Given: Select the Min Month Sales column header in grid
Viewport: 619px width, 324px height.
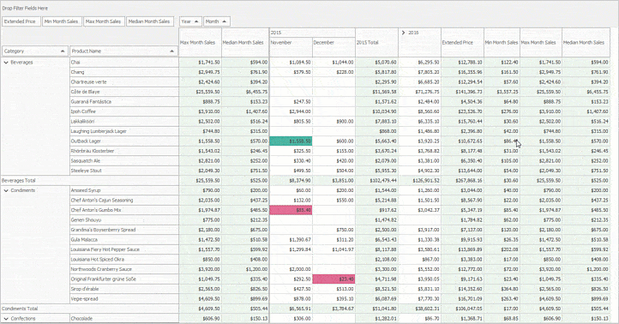Looking at the screenshot, I should click(x=502, y=42).
